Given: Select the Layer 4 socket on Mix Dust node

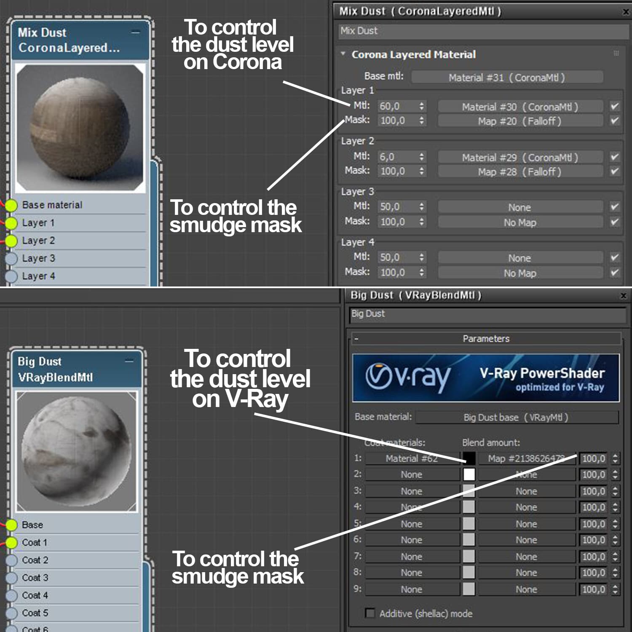Looking at the screenshot, I should click(11, 276).
